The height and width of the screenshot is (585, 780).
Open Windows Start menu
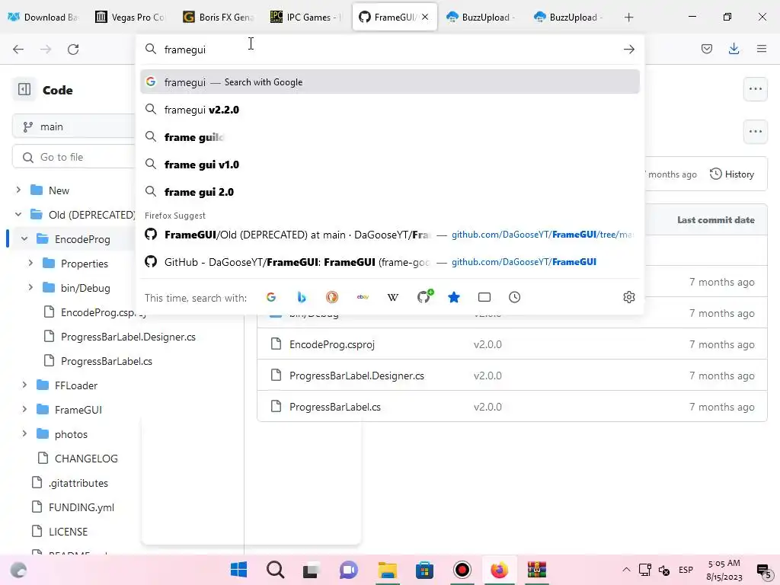pyautogui.click(x=238, y=570)
